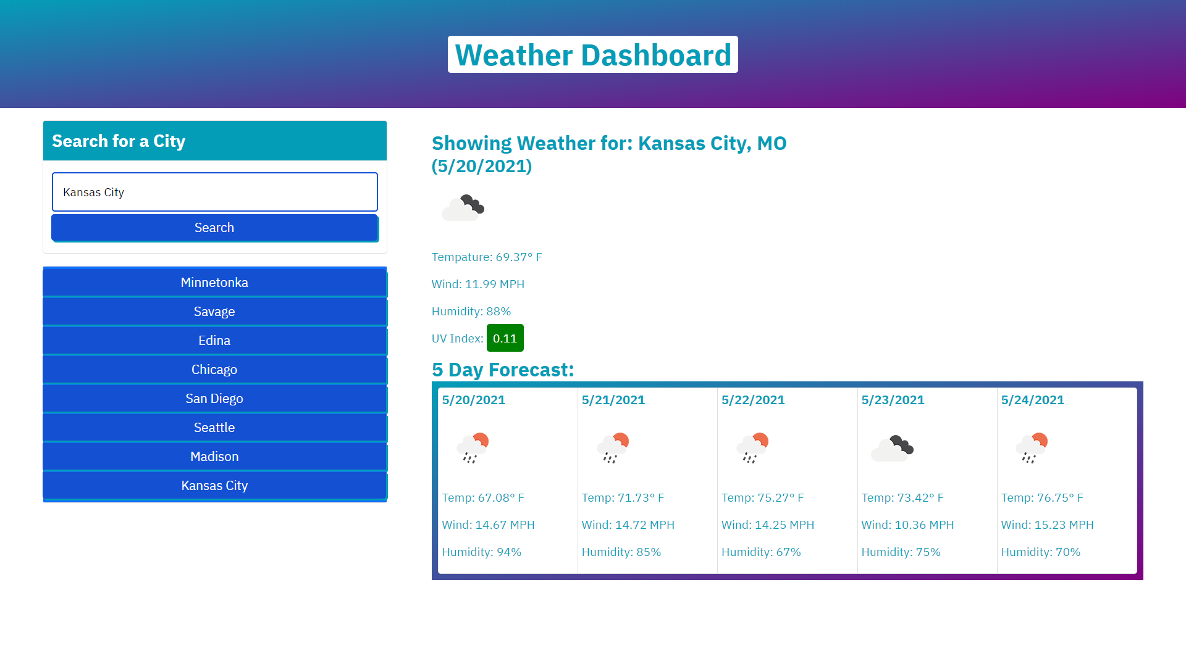Click the 5/23/2021 forecast date heading

point(893,400)
